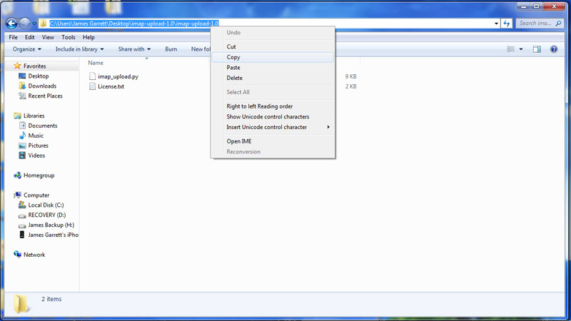
Task: Open the Videos library
Action: pyautogui.click(x=36, y=156)
